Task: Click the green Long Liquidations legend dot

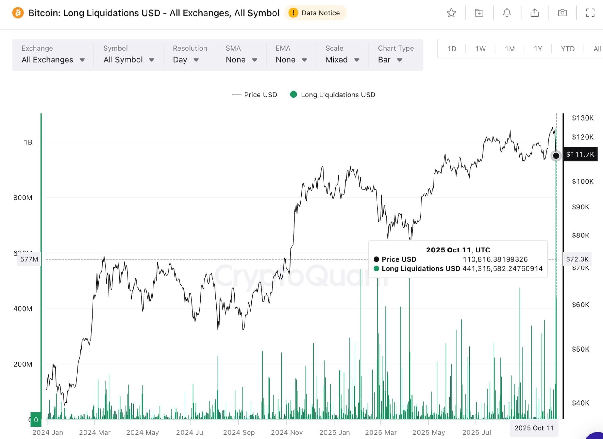Action: (293, 95)
